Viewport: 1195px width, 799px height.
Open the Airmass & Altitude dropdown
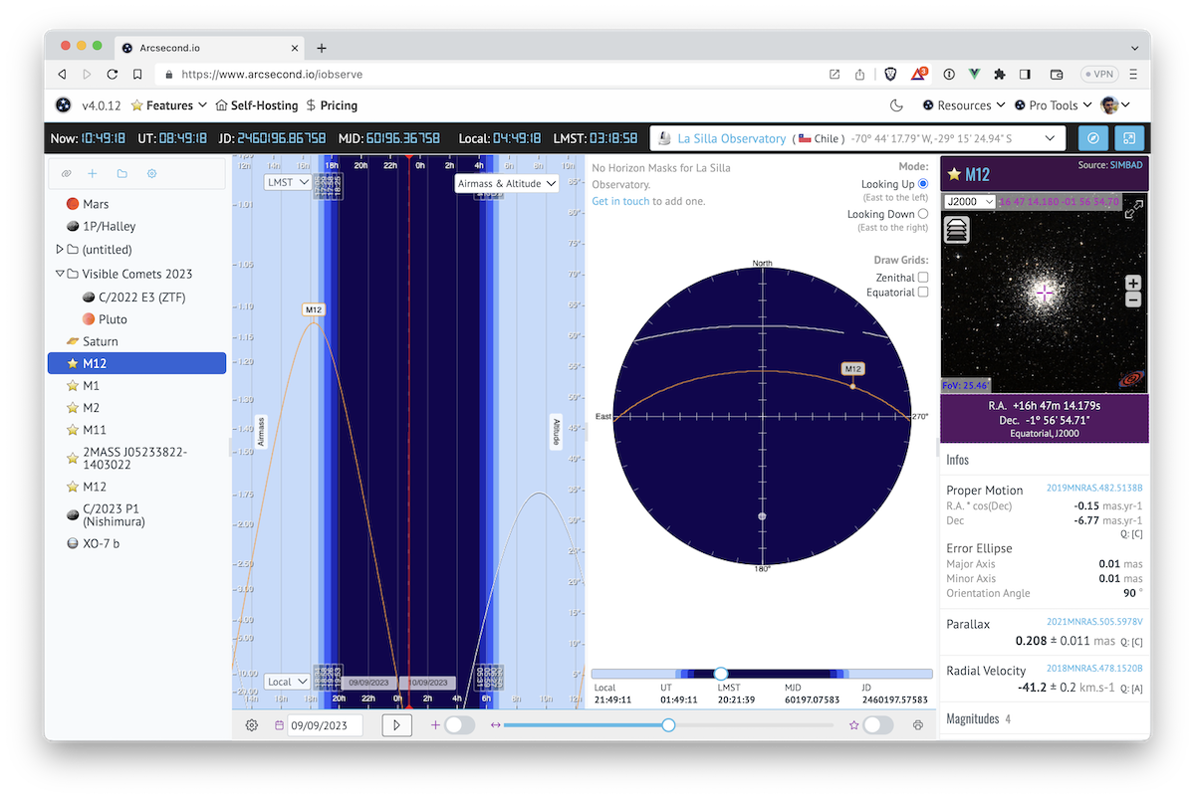(x=507, y=184)
